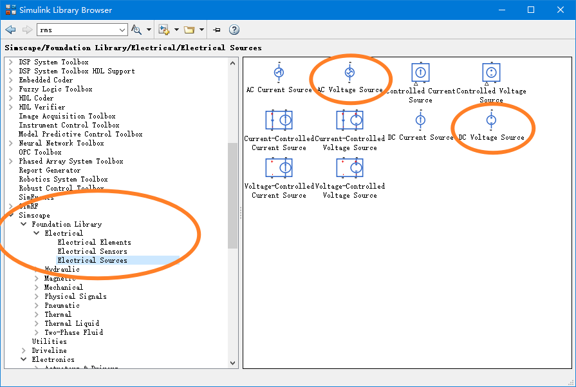Image resolution: width=576 pixels, height=387 pixels.
Task: Expand the Thermal library node
Action: (37, 314)
